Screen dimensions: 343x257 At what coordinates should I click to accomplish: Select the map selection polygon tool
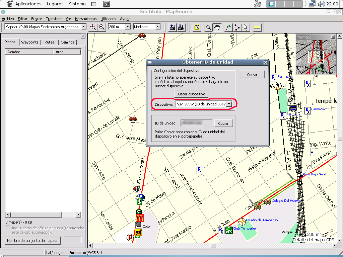pyautogui.click(x=197, y=27)
